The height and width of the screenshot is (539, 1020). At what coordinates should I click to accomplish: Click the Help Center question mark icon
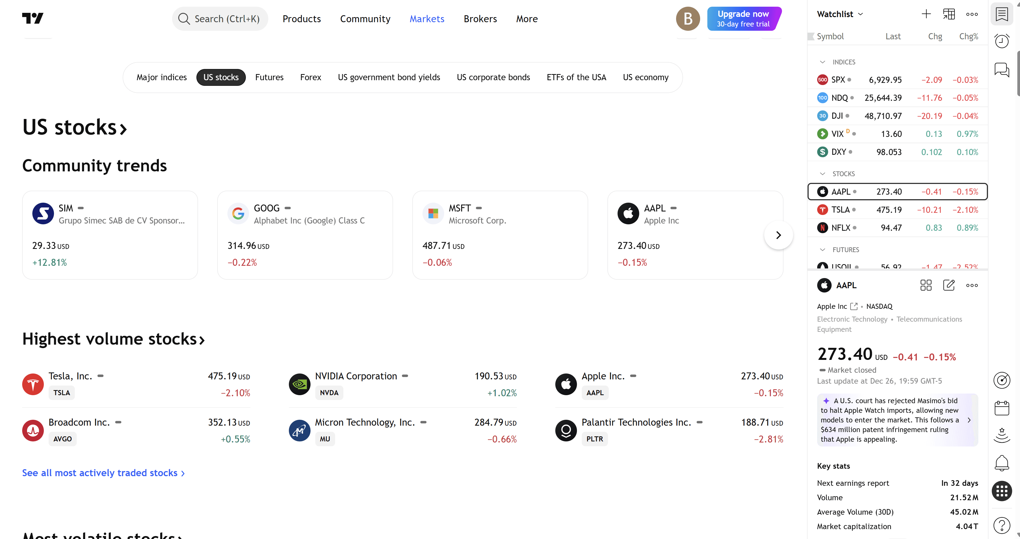(1001, 526)
